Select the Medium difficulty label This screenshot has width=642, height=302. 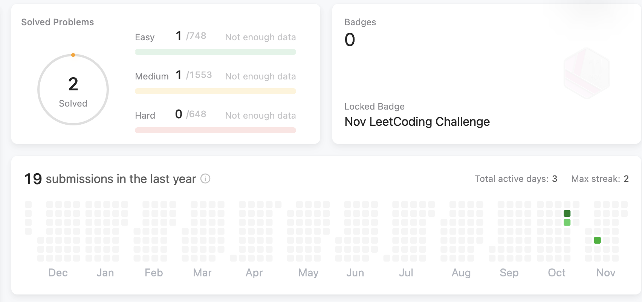[x=151, y=76]
